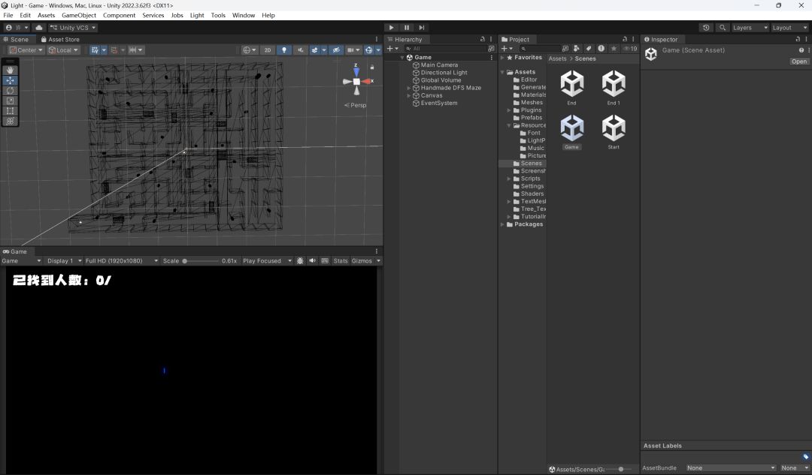This screenshot has height=475, width=812.
Task: Toggle the Gizmos button in Game view
Action: tap(362, 261)
